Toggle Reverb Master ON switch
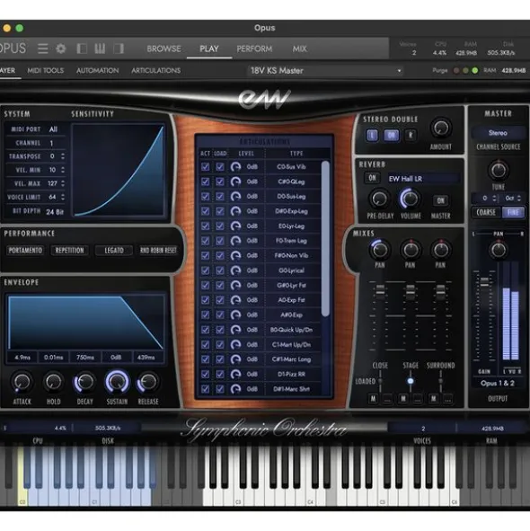 (x=440, y=200)
